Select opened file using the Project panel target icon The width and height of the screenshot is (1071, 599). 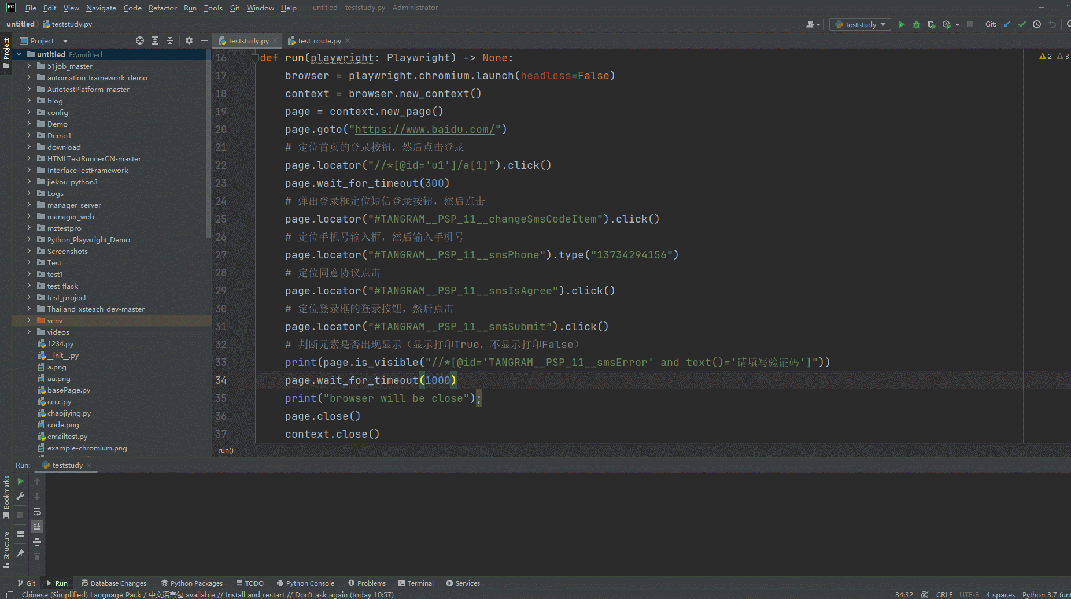140,40
